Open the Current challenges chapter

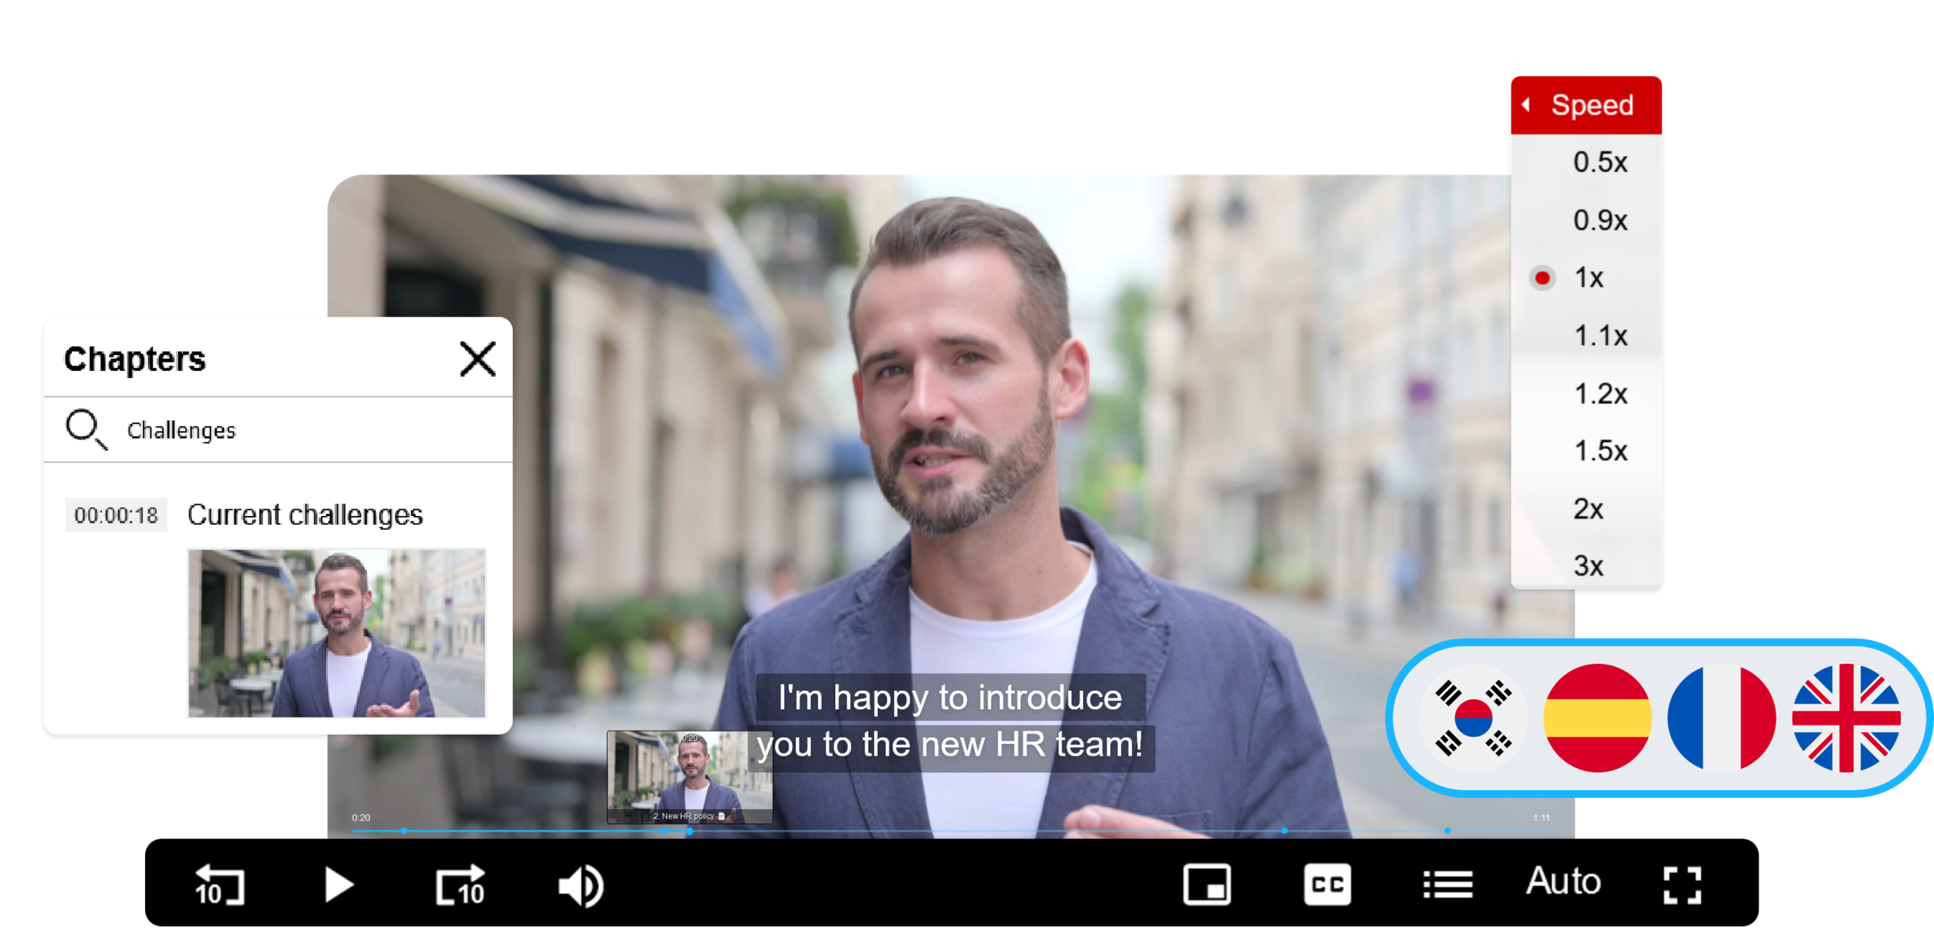(305, 514)
